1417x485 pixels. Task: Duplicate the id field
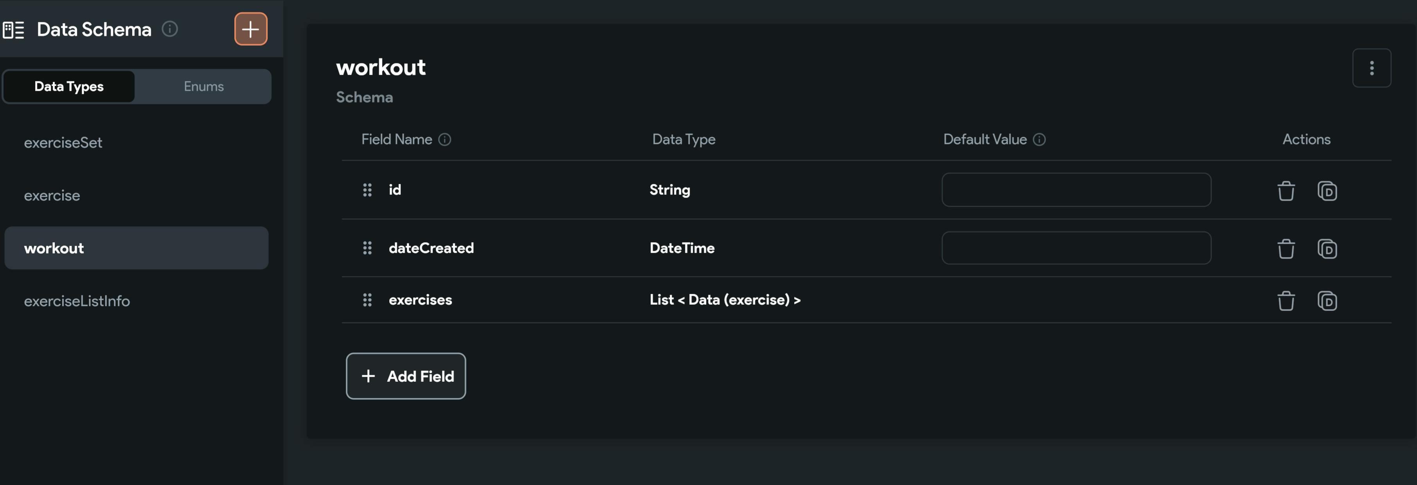coord(1327,191)
